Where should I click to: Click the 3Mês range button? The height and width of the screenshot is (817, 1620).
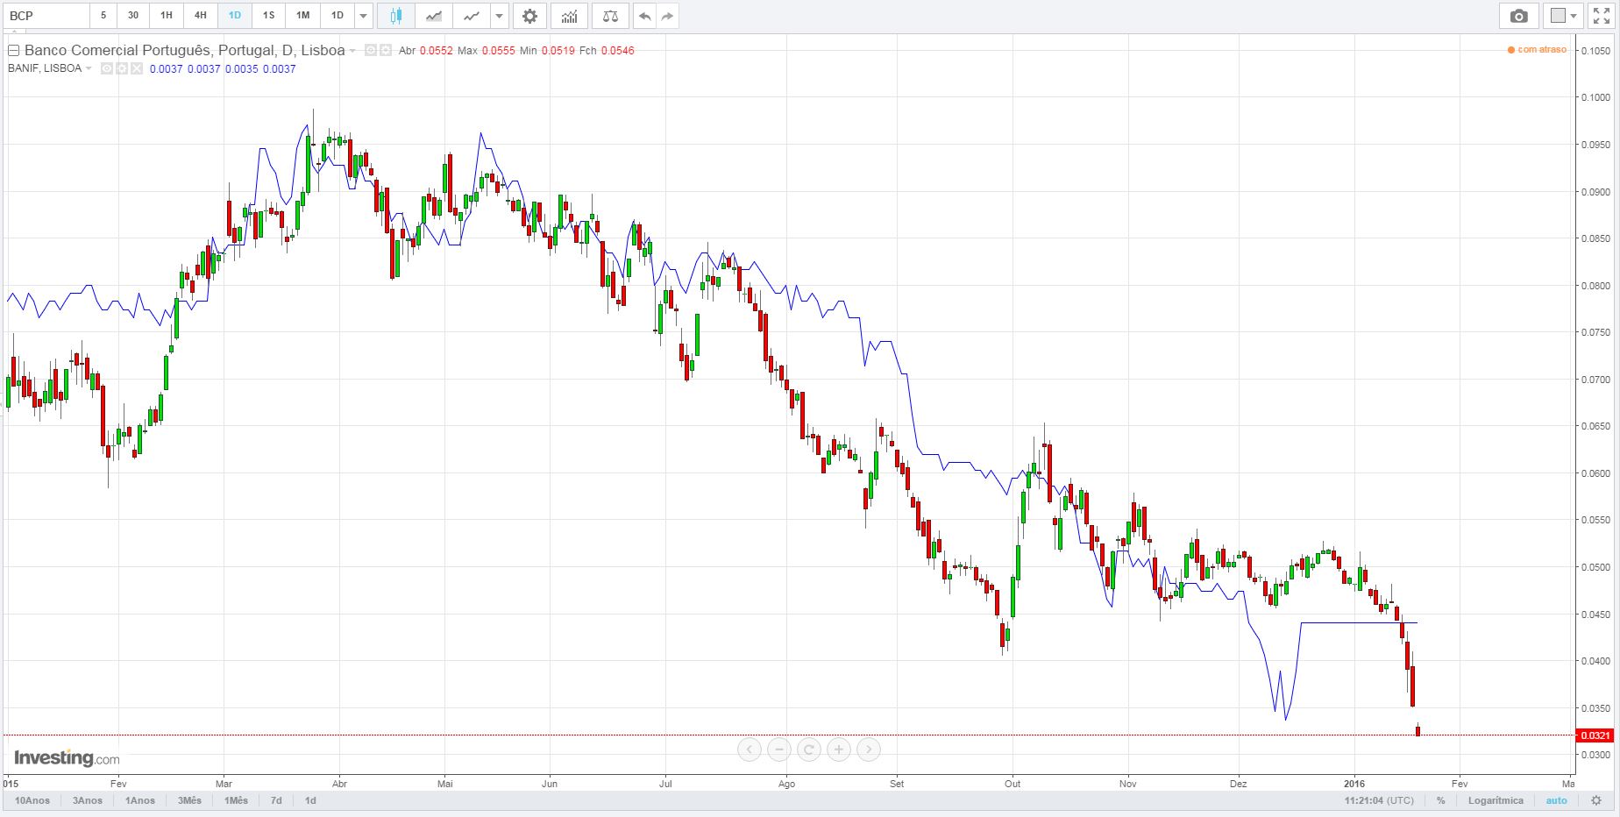(x=189, y=800)
